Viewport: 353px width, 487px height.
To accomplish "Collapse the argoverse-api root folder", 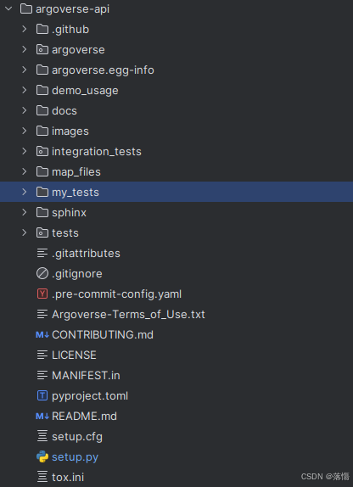I will [x=8, y=9].
